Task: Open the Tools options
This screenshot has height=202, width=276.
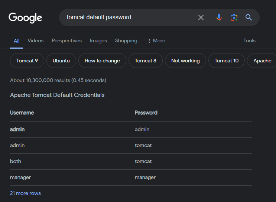Action: coord(249,41)
